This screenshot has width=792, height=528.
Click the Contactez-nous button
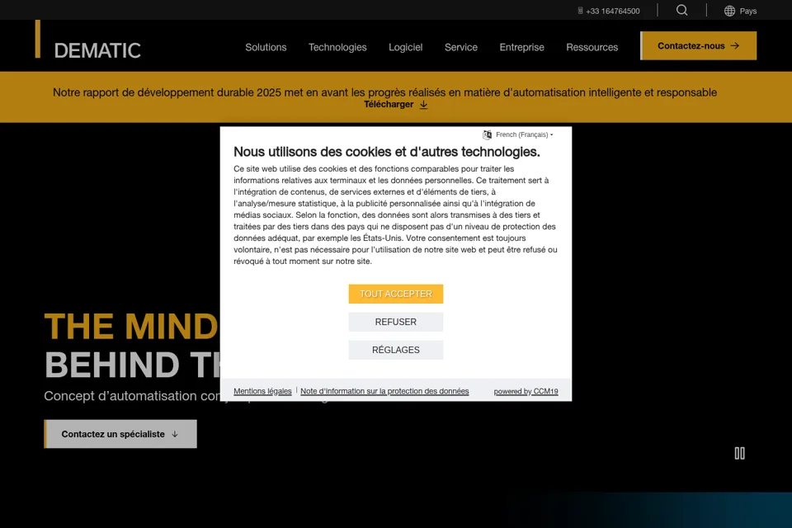699,45
